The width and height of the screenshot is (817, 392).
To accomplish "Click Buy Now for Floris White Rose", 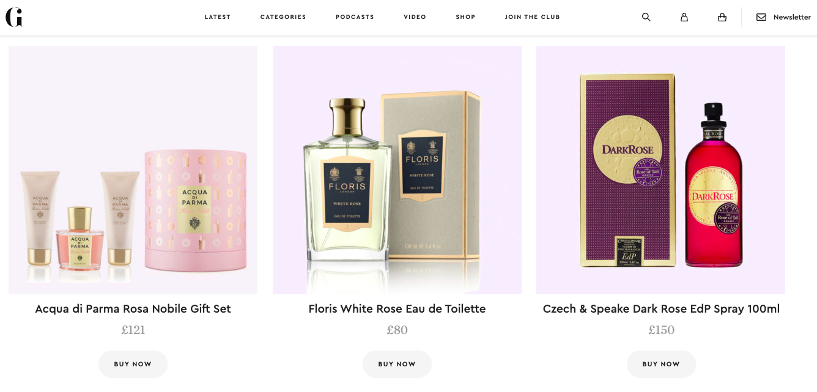I will [x=397, y=364].
